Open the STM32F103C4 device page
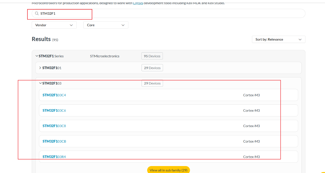 point(54,95)
